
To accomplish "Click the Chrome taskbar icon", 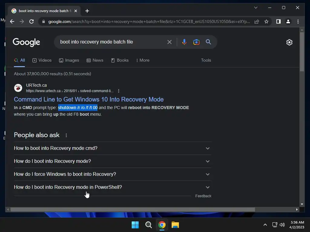I will tap(162, 225).
